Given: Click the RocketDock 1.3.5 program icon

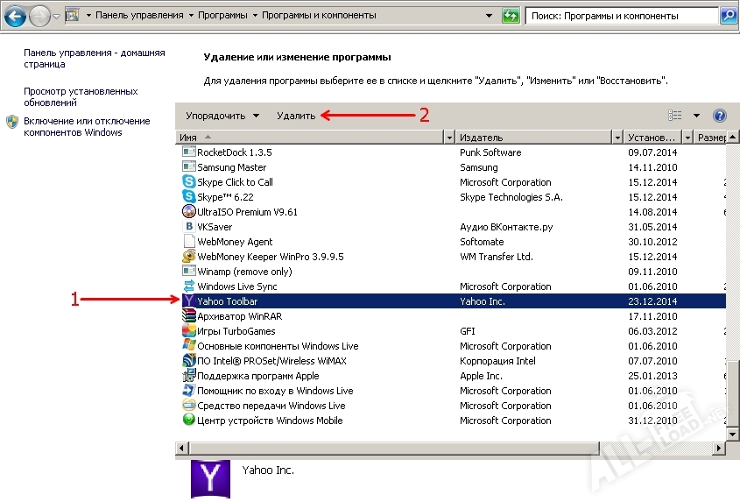Looking at the screenshot, I should coord(189,152).
